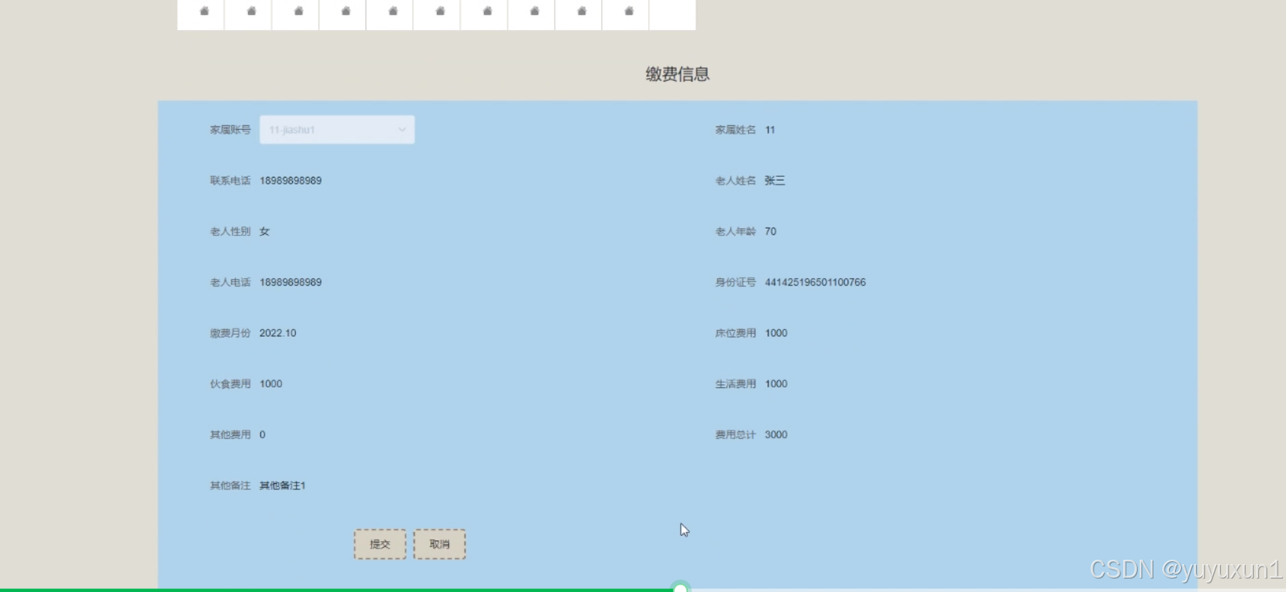This screenshot has width=1286, height=592.
Task: Open the 家属账号 dropdown showing 11-jiashu1
Action: click(336, 130)
